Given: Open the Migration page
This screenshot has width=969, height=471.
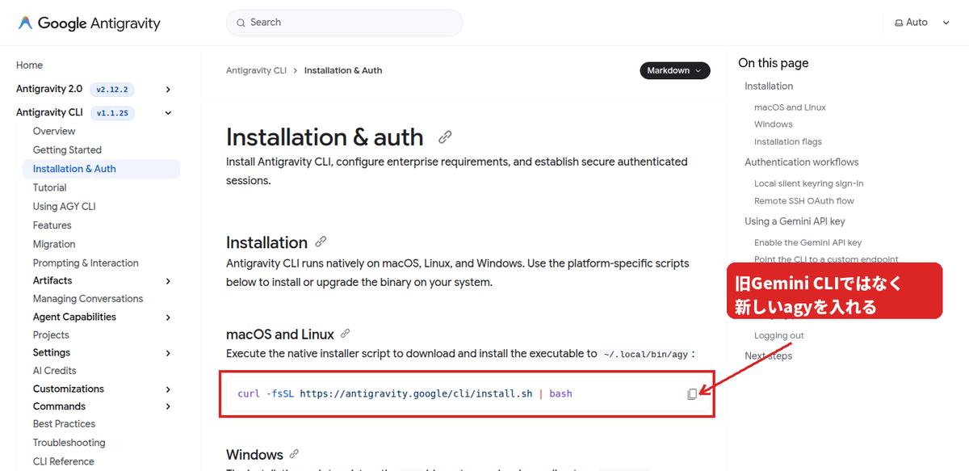Looking at the screenshot, I should 54,244.
